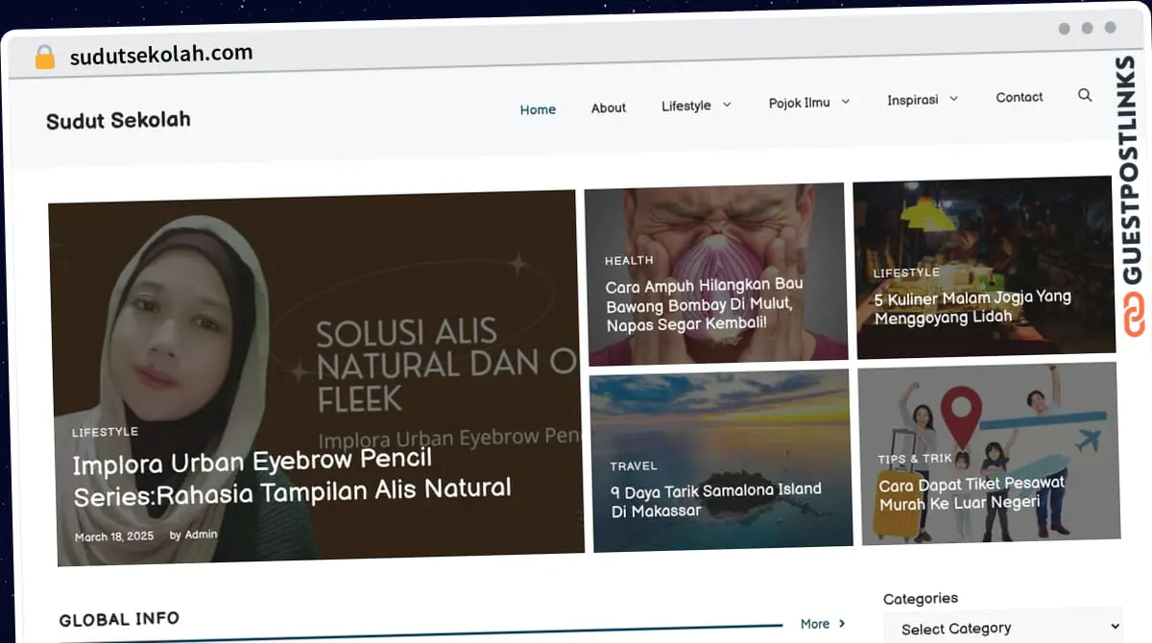
Task: Click the padlock icon in address bar
Action: 44,58
